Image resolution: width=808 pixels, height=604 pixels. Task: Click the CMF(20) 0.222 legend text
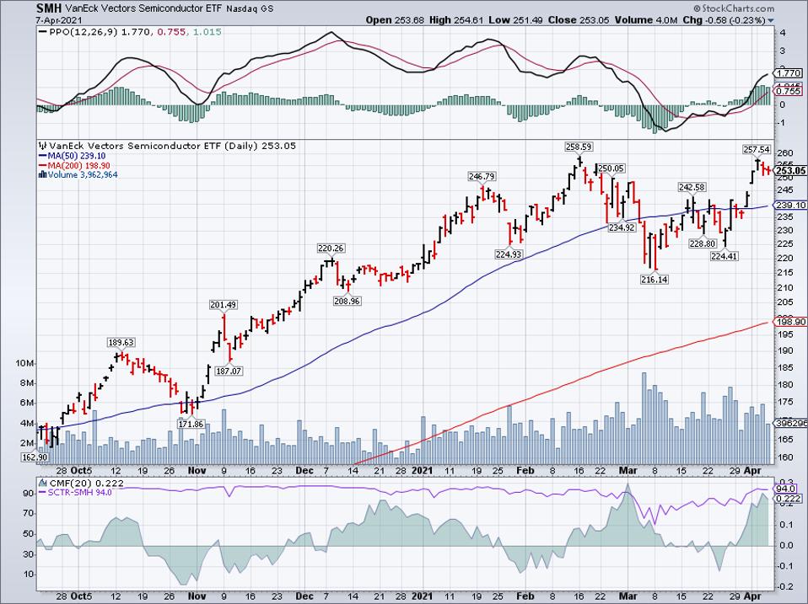pyautogui.click(x=87, y=483)
